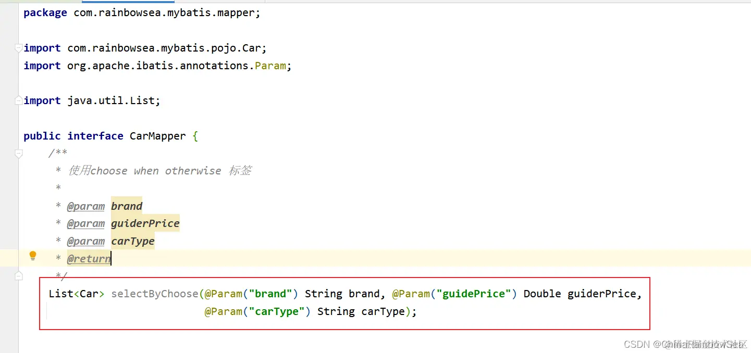Viewport: 751px width, 353px height.
Task: Collapse imports with the fold marker beside com.rainbowsea.mybatis.pojo.Car
Action: tap(19, 48)
